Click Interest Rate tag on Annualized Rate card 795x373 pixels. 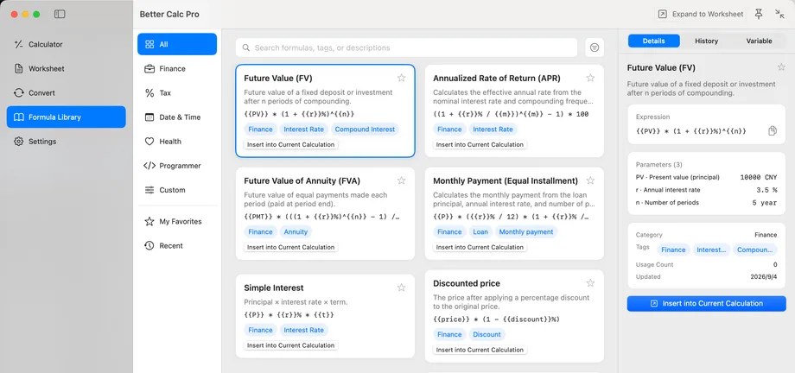493,130
